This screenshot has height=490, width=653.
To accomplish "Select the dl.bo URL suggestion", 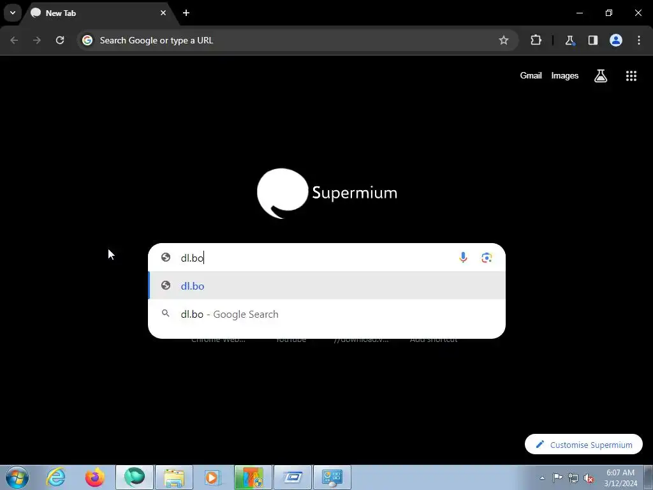I will (x=327, y=286).
